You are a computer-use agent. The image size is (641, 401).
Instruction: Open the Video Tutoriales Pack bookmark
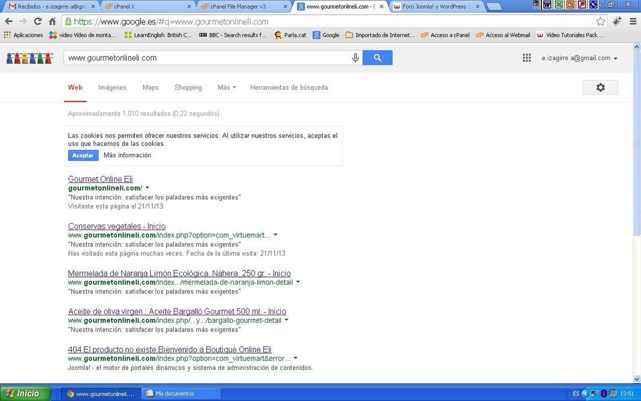coord(570,35)
